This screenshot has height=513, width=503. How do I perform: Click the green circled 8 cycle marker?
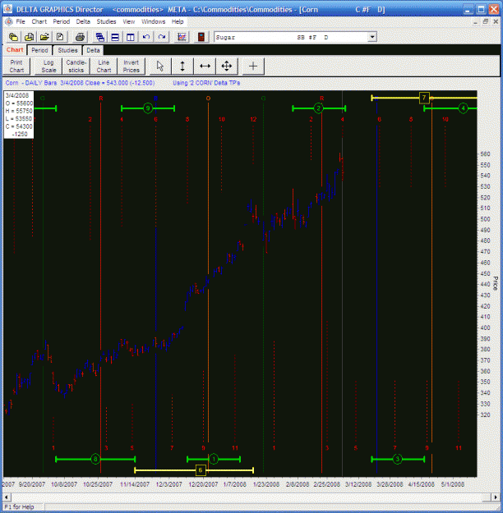[95, 459]
